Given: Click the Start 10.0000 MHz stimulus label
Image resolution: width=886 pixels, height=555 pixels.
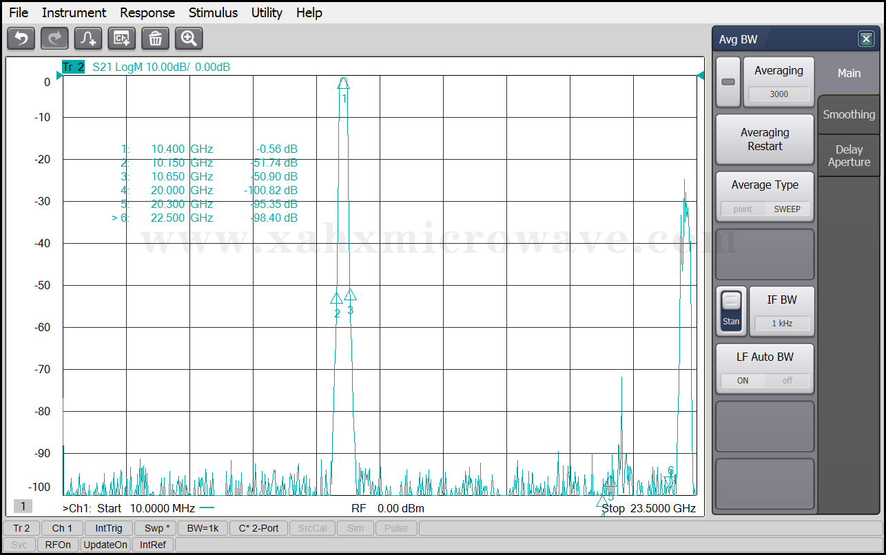Looking at the screenshot, I should point(146,508).
